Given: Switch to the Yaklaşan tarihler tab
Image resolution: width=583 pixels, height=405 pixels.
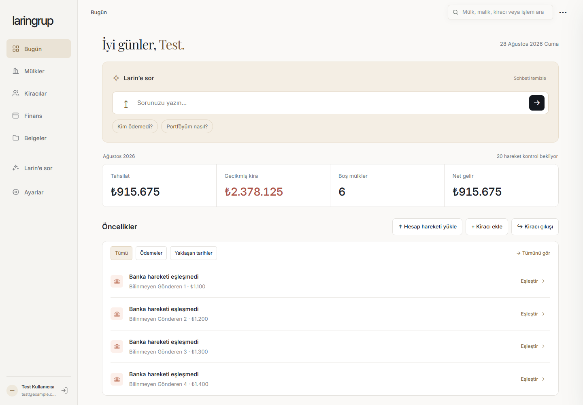Looking at the screenshot, I should [194, 253].
